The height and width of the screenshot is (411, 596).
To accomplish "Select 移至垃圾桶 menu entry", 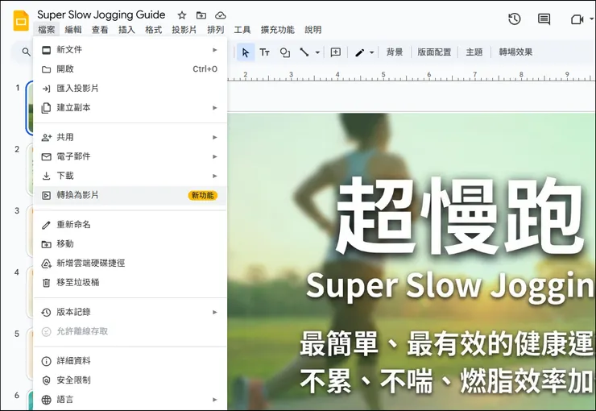I will pyautogui.click(x=130, y=283).
